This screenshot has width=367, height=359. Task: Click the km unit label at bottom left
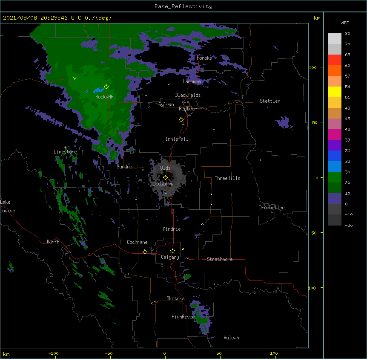6,354
